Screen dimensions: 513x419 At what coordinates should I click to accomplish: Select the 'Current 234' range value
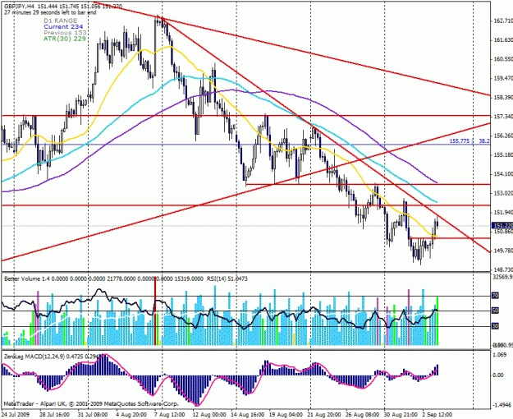click(63, 27)
